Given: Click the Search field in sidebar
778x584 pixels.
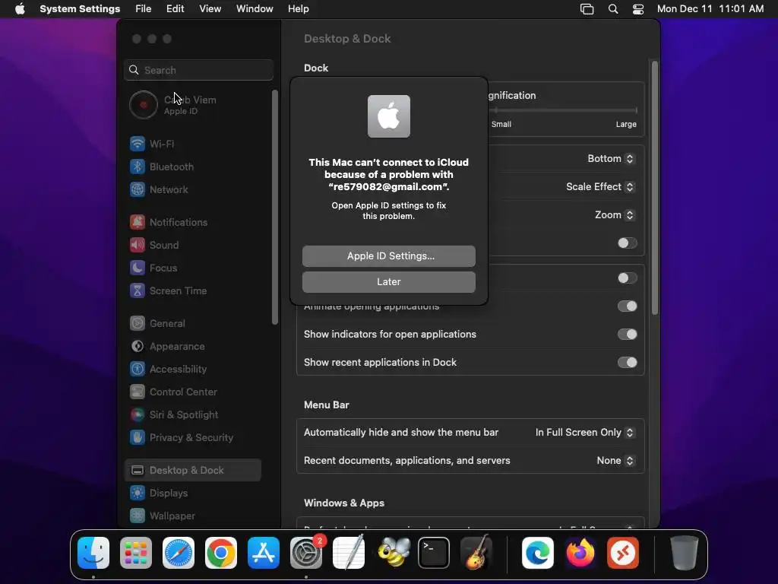Looking at the screenshot, I should point(198,70).
